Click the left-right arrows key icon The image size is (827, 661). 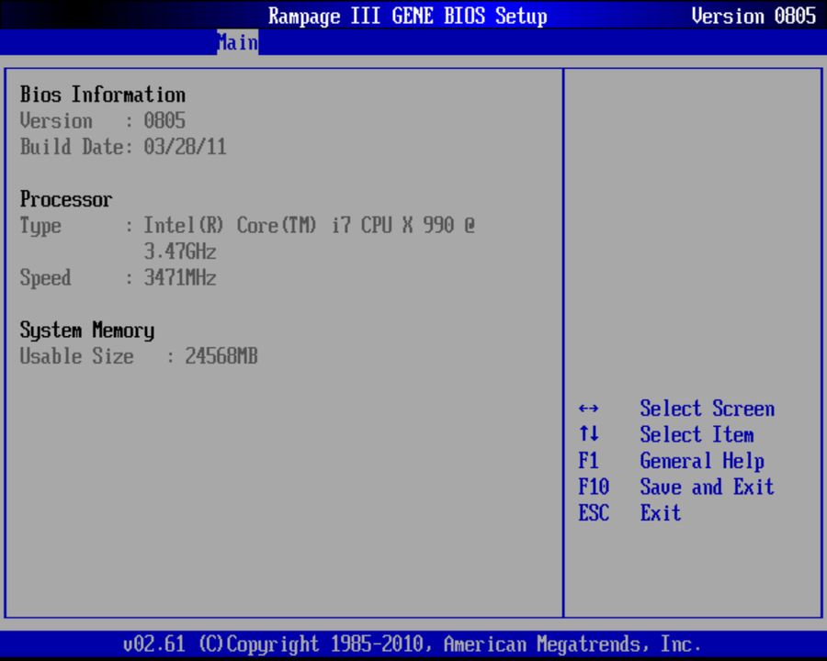(589, 409)
